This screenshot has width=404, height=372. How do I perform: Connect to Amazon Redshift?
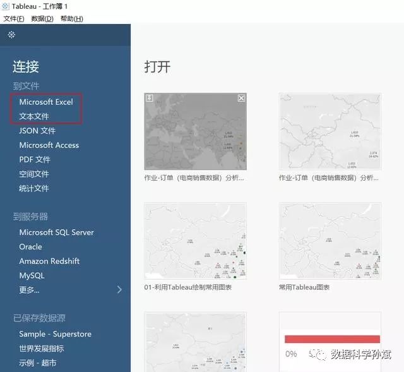click(49, 261)
